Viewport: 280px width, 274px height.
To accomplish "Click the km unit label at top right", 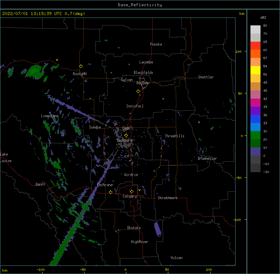I will point(242,14).
